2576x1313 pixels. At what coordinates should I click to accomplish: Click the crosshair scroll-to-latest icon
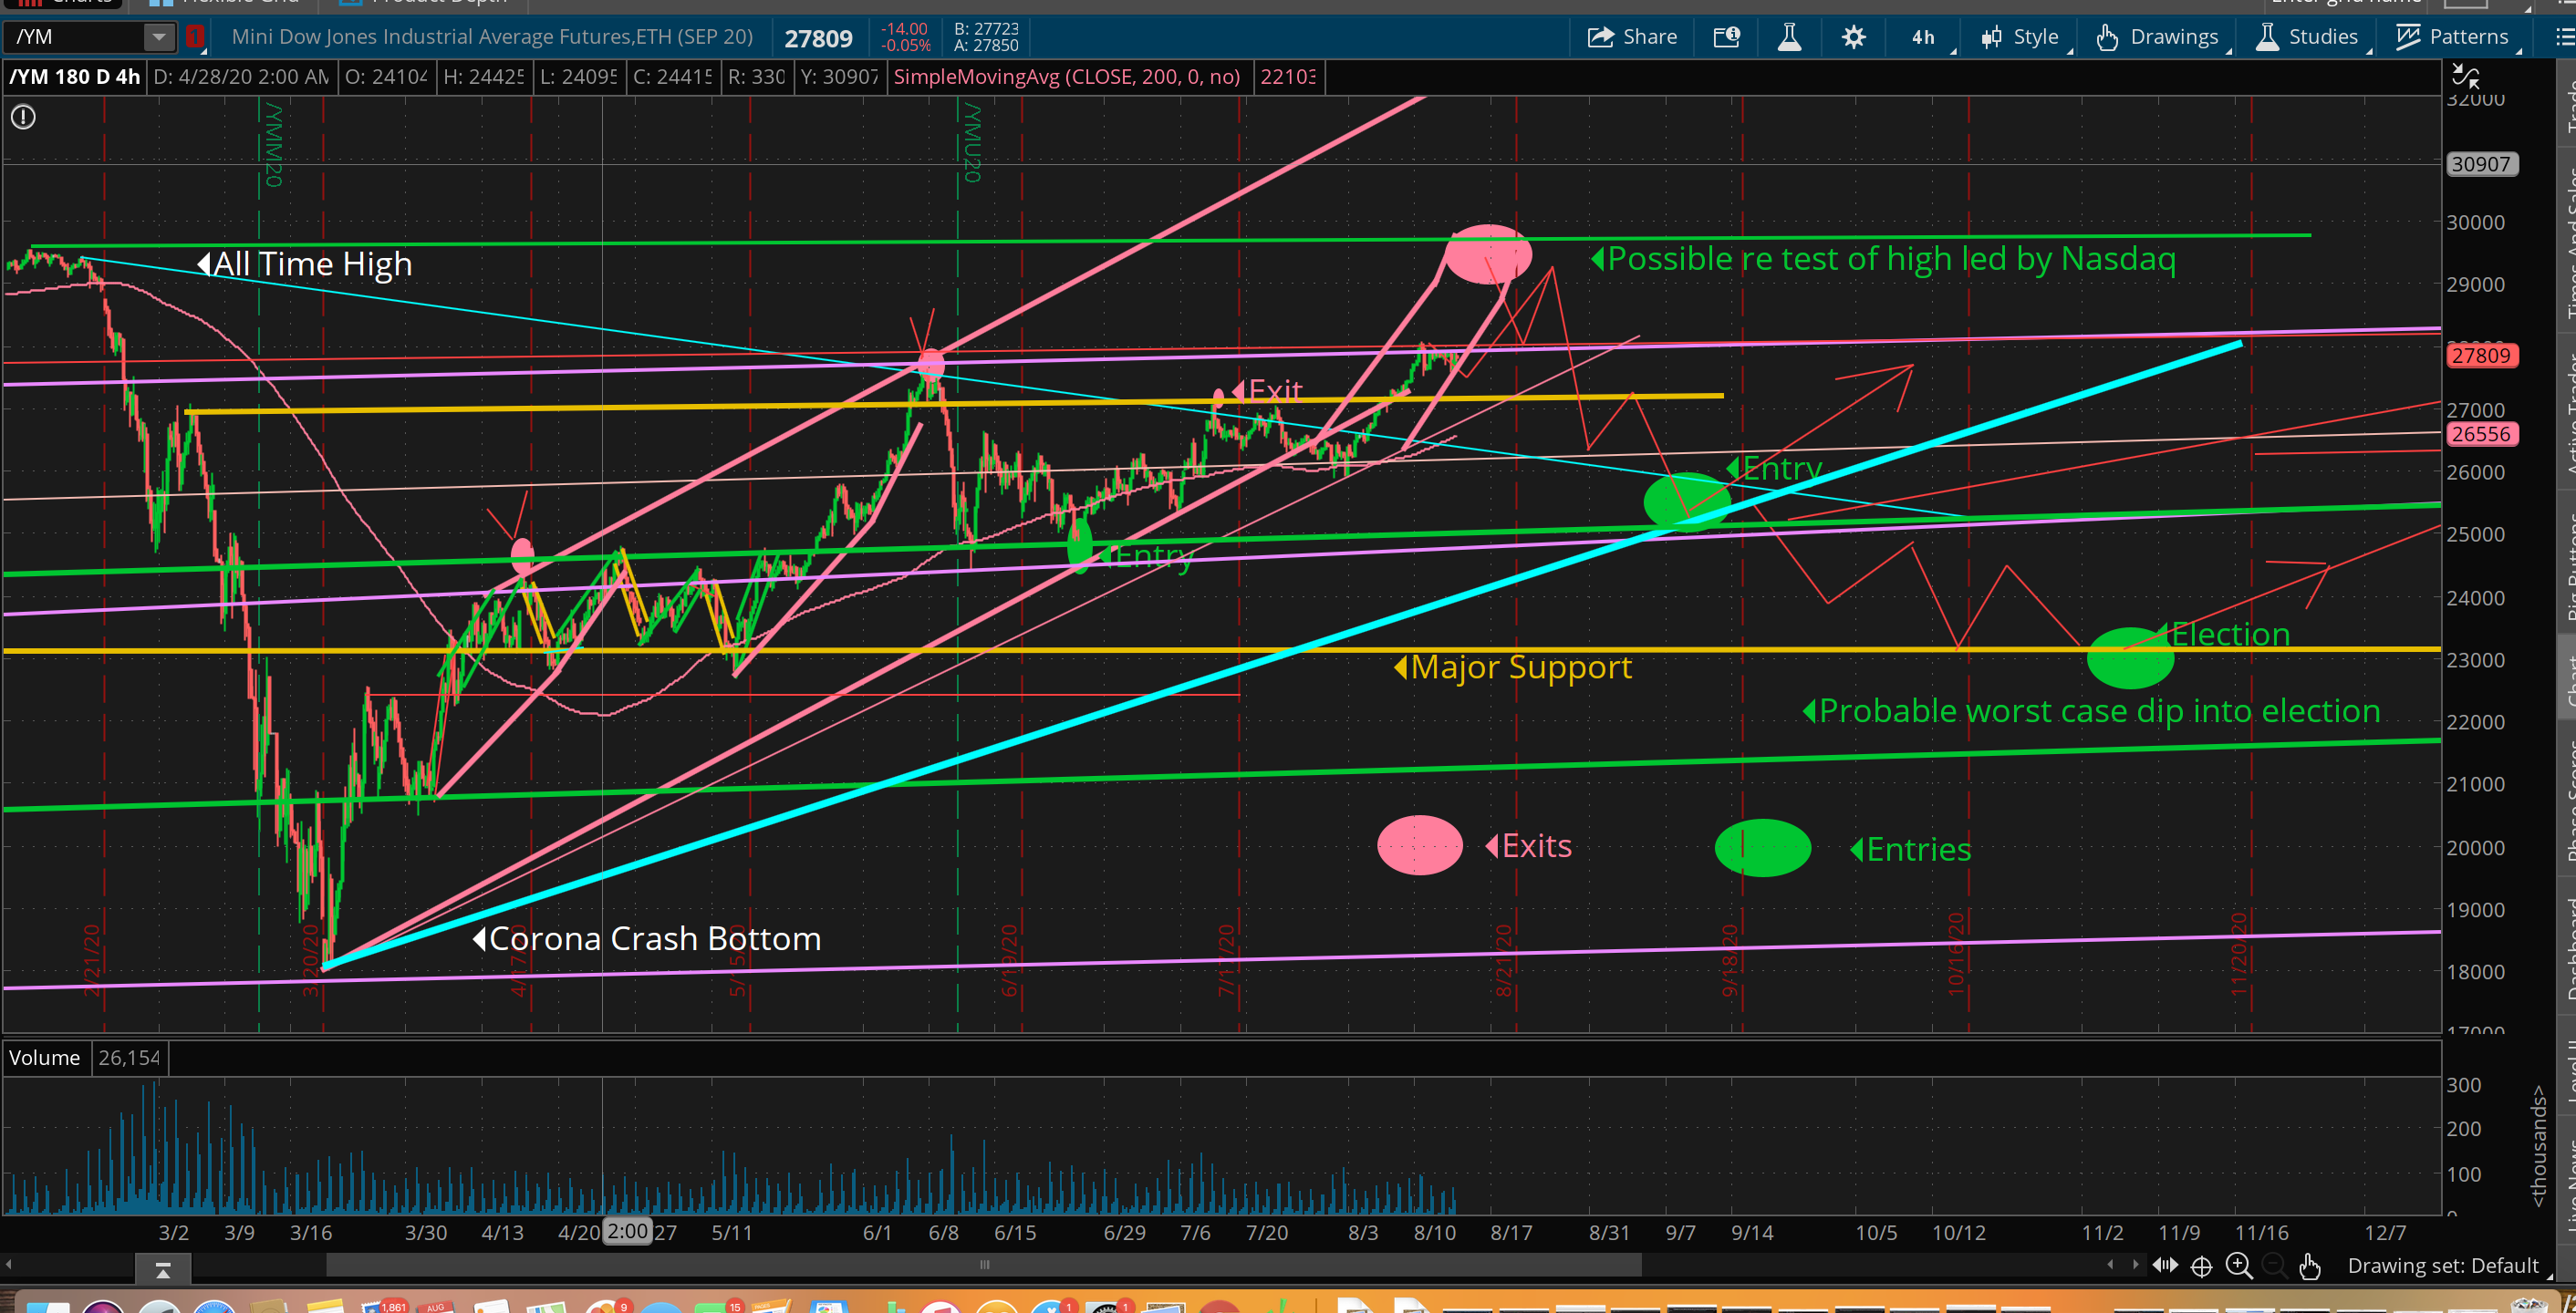(2201, 1266)
